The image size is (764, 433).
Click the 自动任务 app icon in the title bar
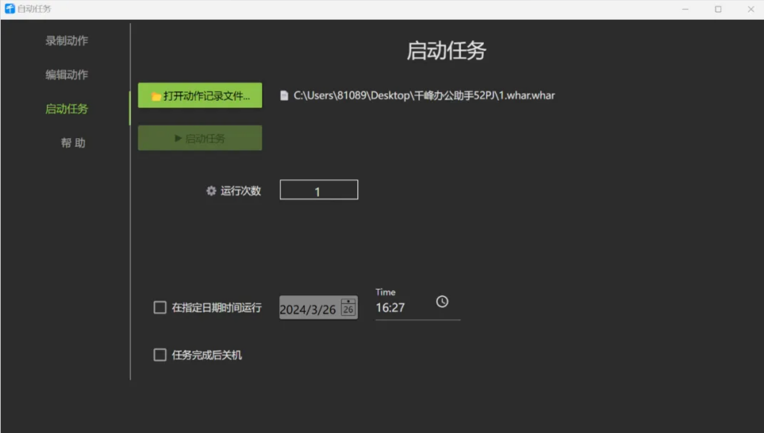point(10,8)
